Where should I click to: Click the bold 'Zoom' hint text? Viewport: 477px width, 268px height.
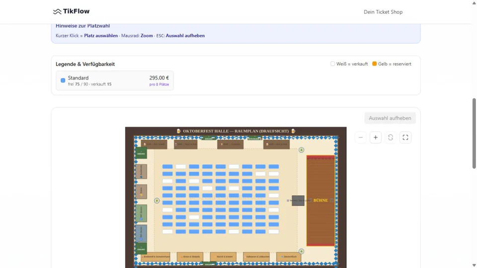(147, 36)
